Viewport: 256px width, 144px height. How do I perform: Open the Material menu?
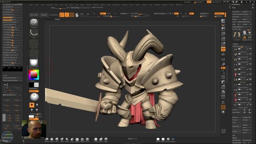click(x=96, y=5)
